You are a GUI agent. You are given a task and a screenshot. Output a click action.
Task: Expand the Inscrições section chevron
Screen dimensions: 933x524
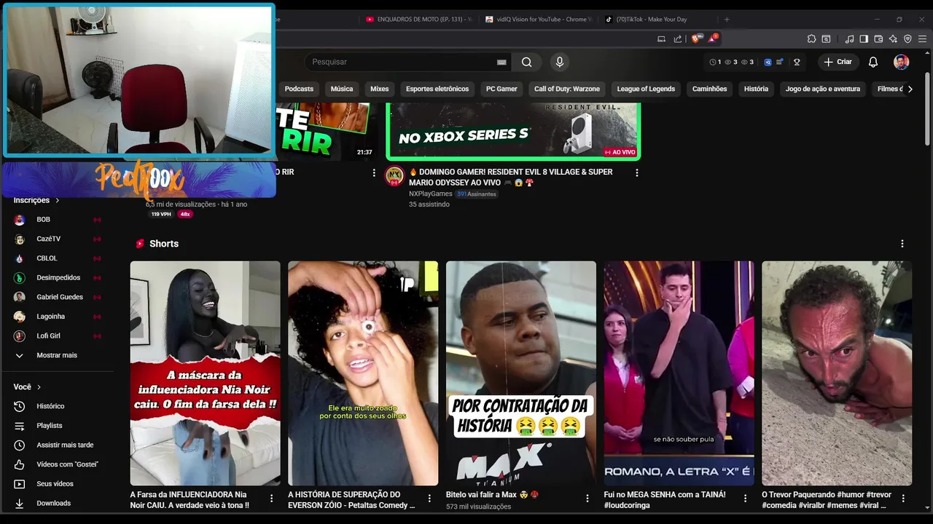point(57,200)
